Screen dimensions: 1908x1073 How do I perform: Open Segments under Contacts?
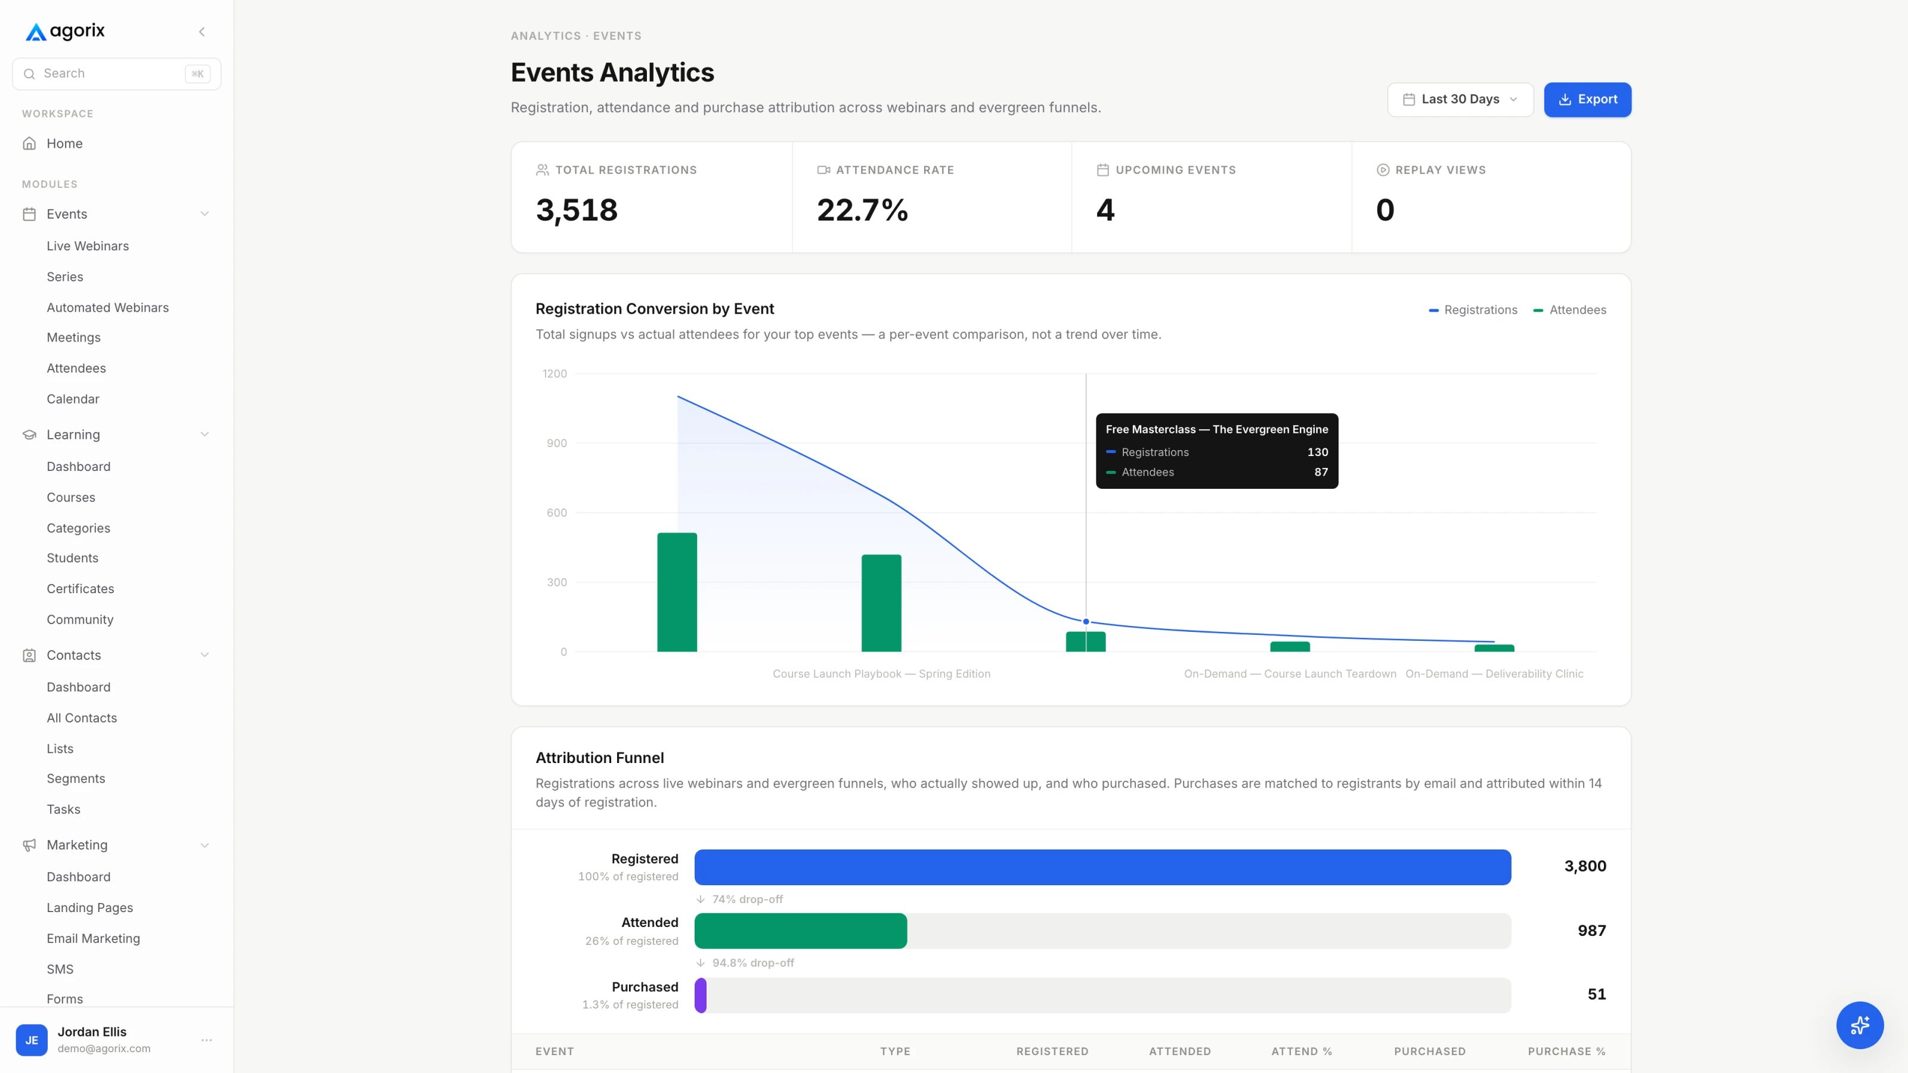(x=76, y=779)
